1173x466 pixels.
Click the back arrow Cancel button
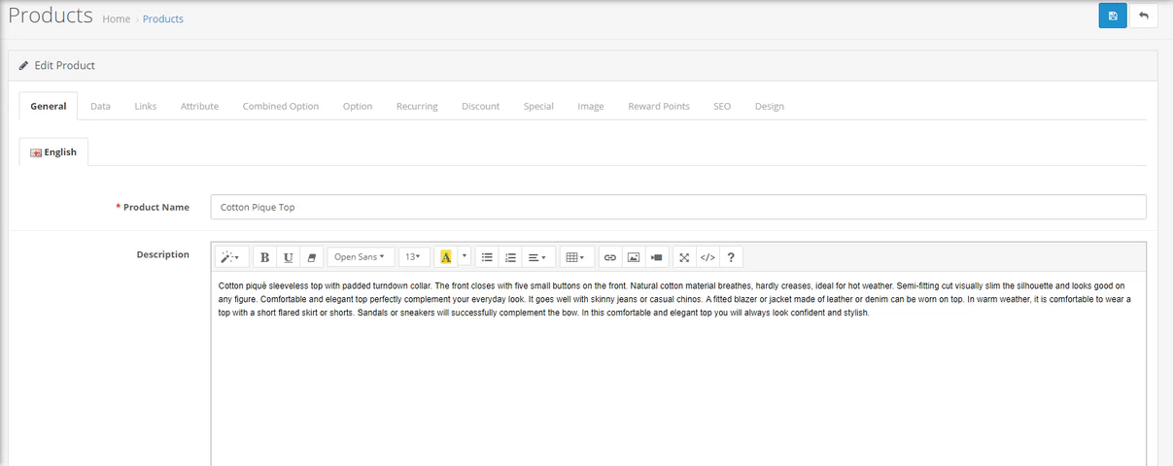pos(1144,16)
